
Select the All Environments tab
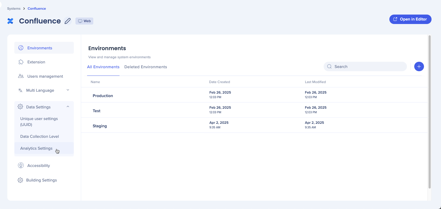pyautogui.click(x=103, y=67)
